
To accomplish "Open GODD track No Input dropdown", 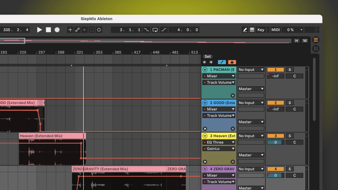I will pos(251,103).
